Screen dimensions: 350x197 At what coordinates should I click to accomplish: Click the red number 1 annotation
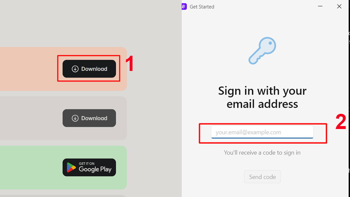(x=129, y=64)
